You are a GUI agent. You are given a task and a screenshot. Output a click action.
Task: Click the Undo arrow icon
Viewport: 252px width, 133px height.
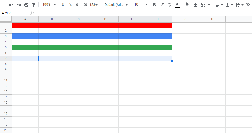(x=11, y=5)
